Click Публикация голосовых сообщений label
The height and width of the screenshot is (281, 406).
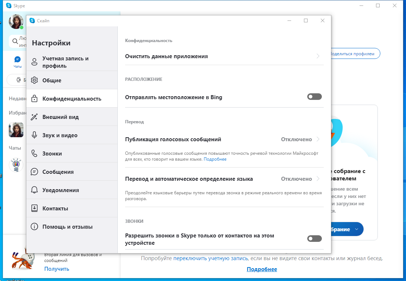pyautogui.click(x=173, y=139)
